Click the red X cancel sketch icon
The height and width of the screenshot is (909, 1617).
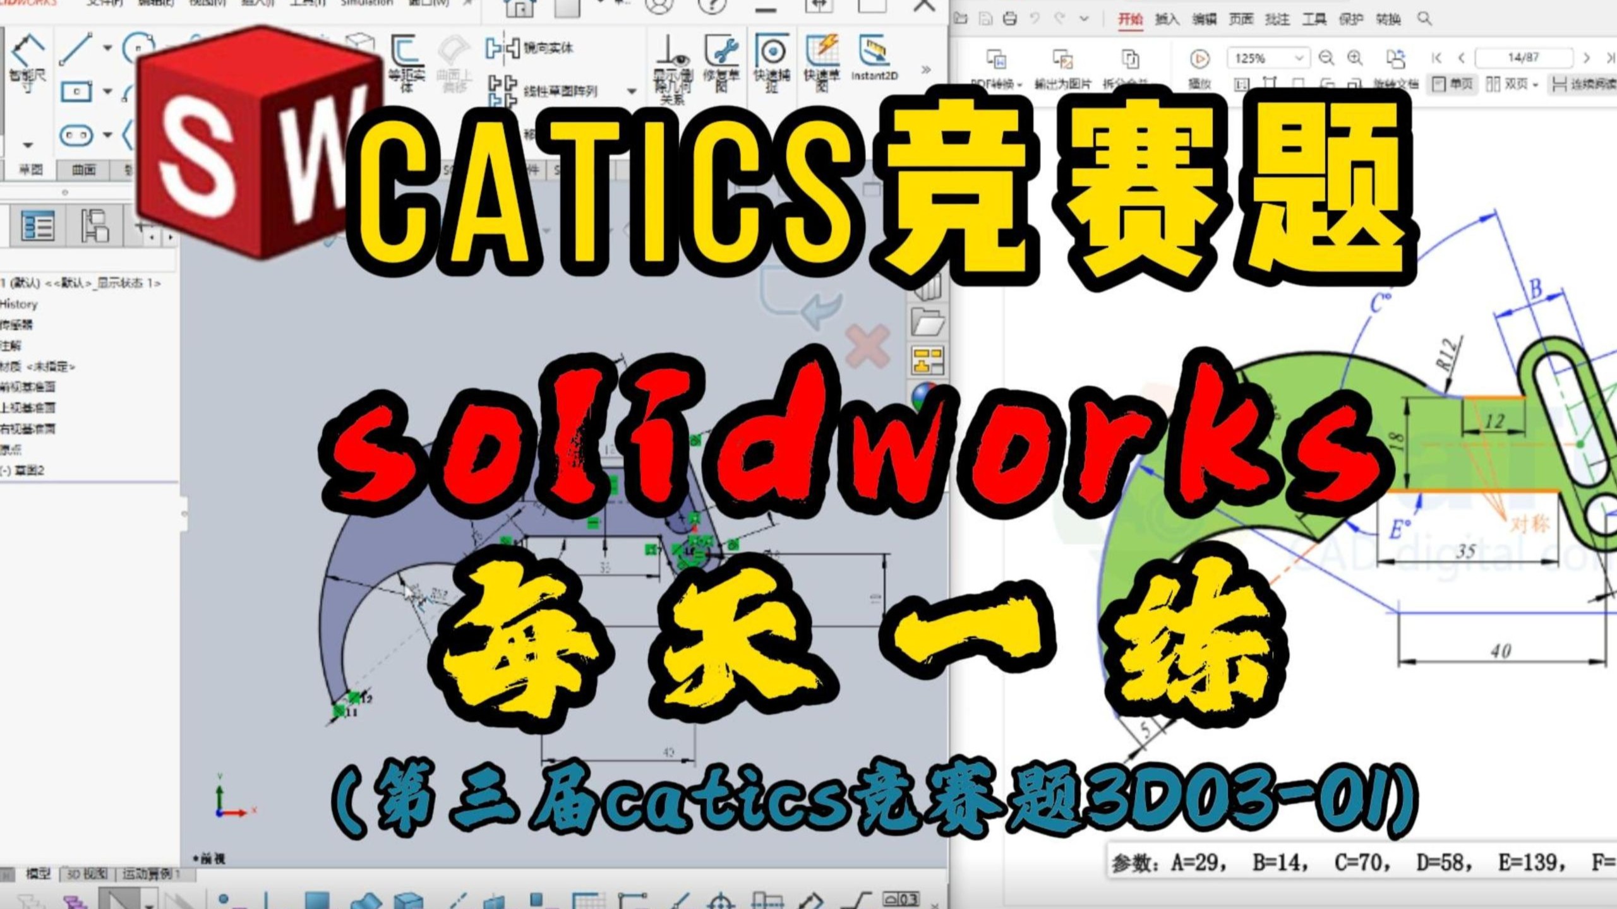[868, 346]
